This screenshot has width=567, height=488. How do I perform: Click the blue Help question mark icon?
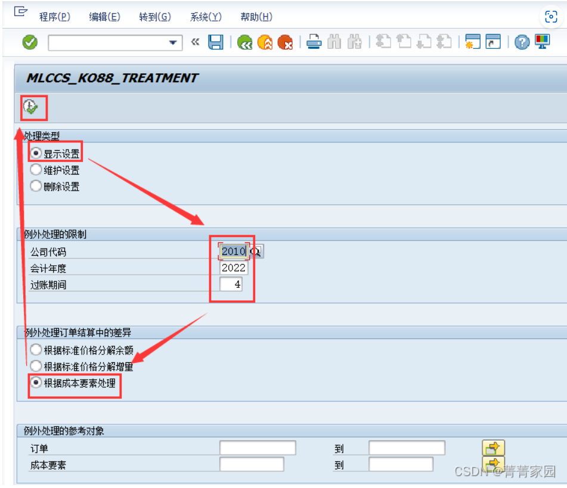[522, 42]
